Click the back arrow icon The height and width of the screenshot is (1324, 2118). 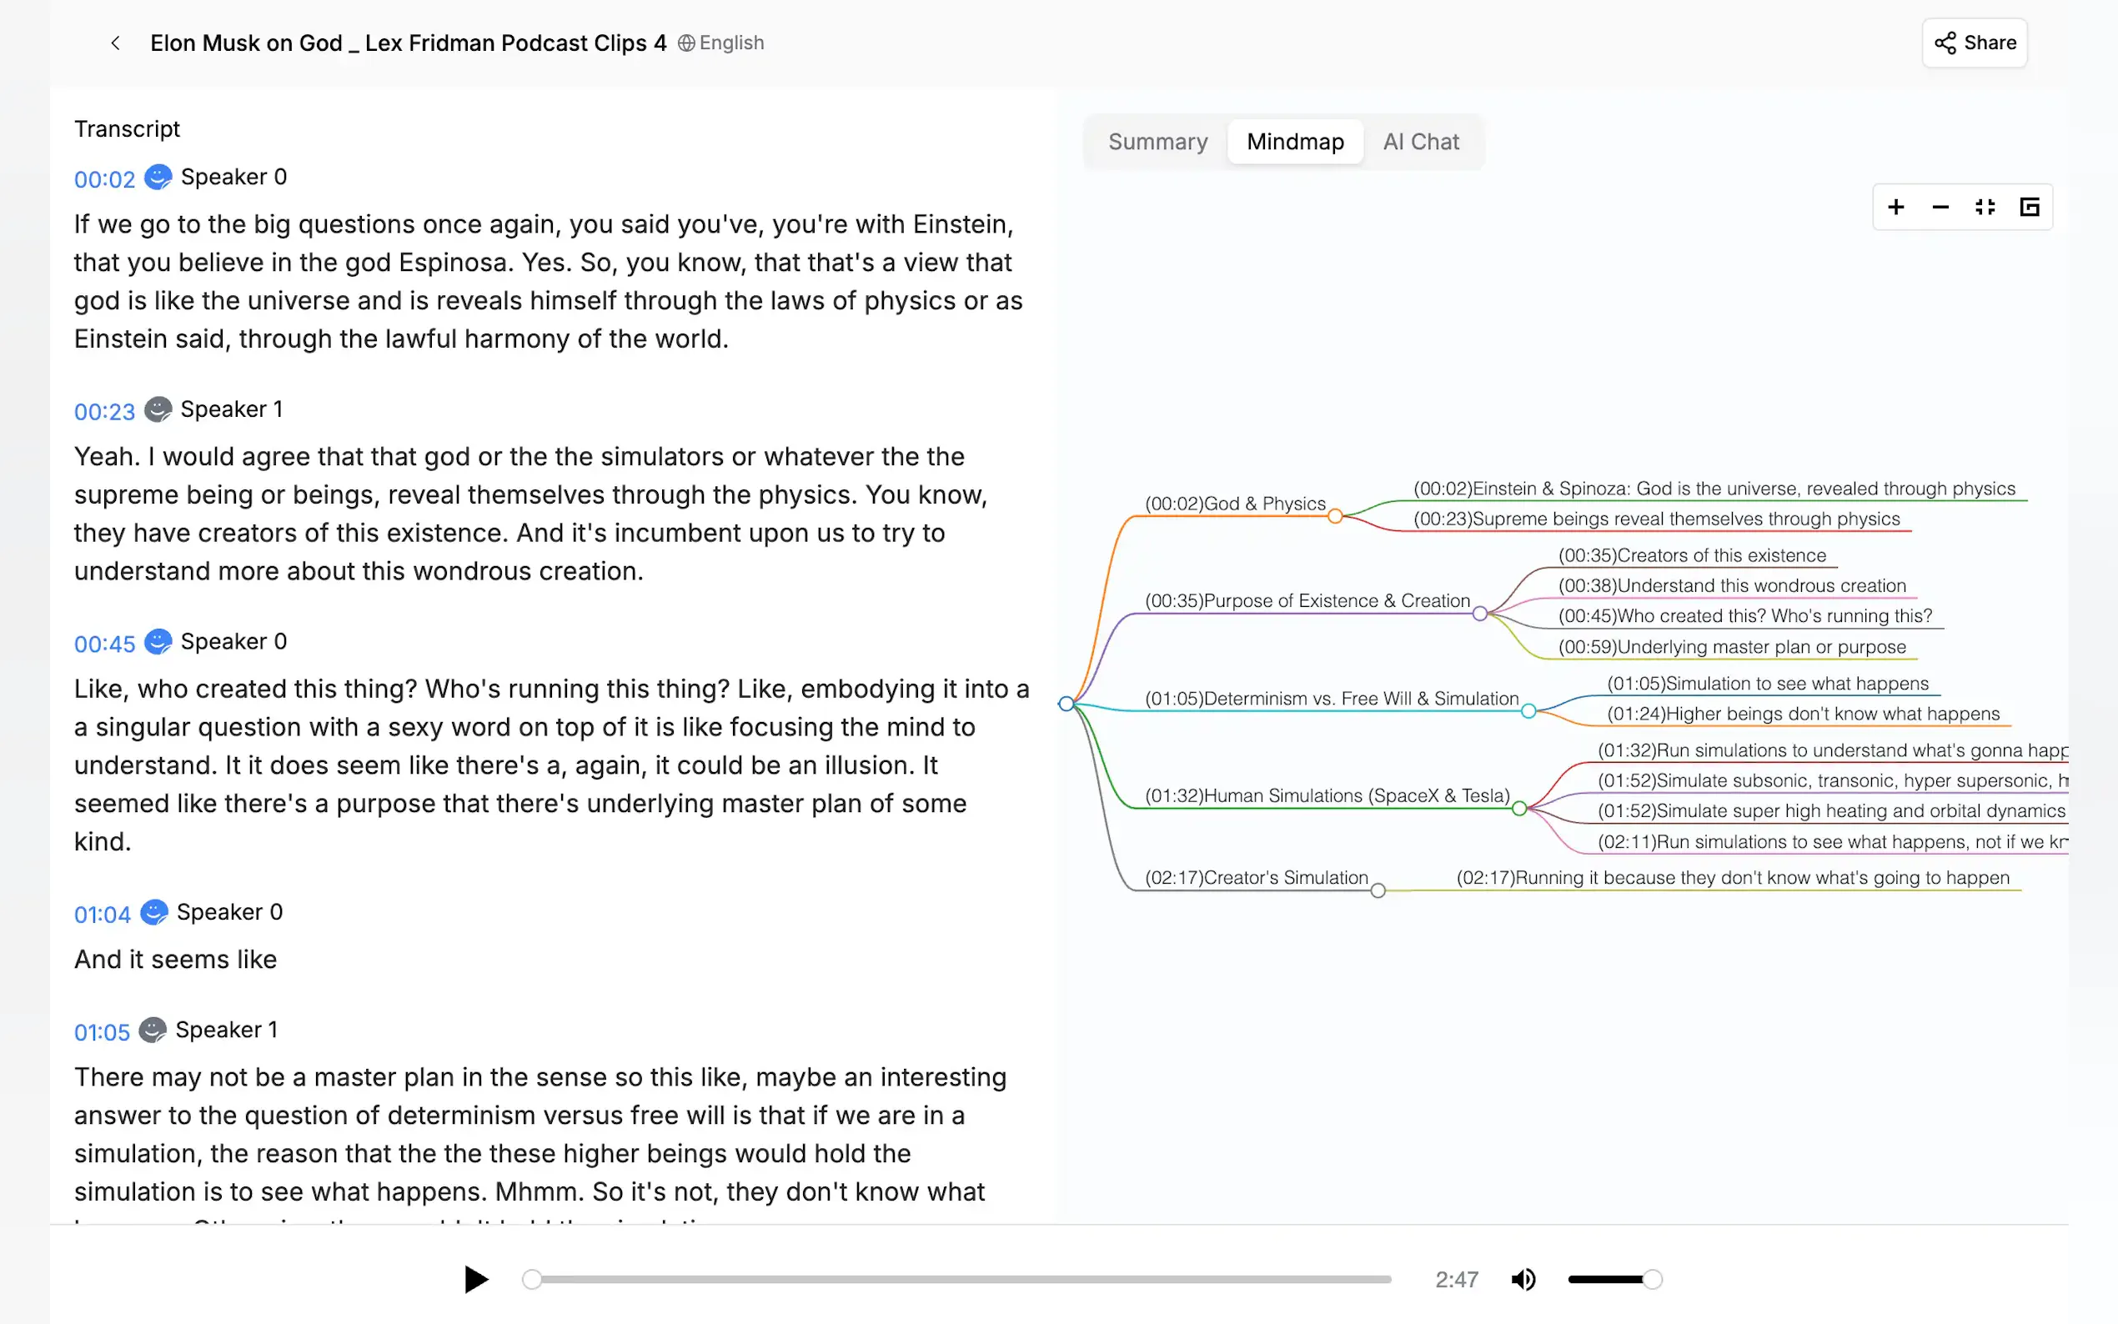pyautogui.click(x=115, y=43)
